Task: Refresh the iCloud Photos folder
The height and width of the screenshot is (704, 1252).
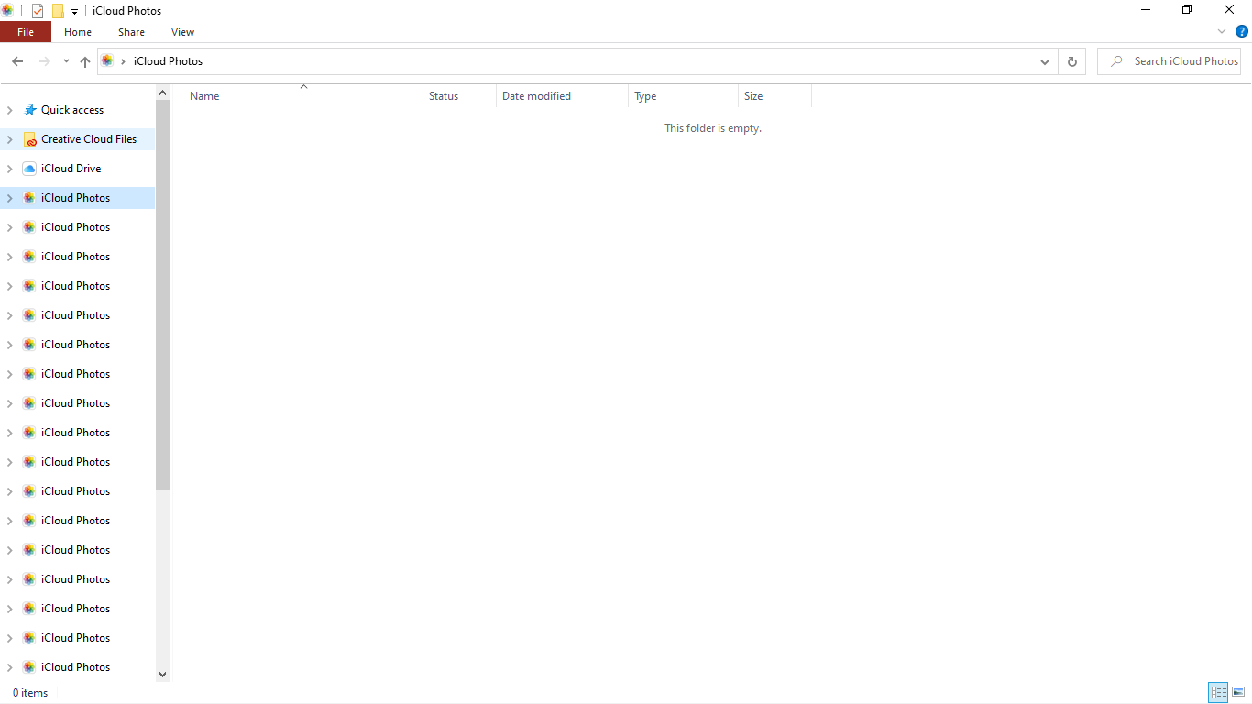Action: 1071,61
